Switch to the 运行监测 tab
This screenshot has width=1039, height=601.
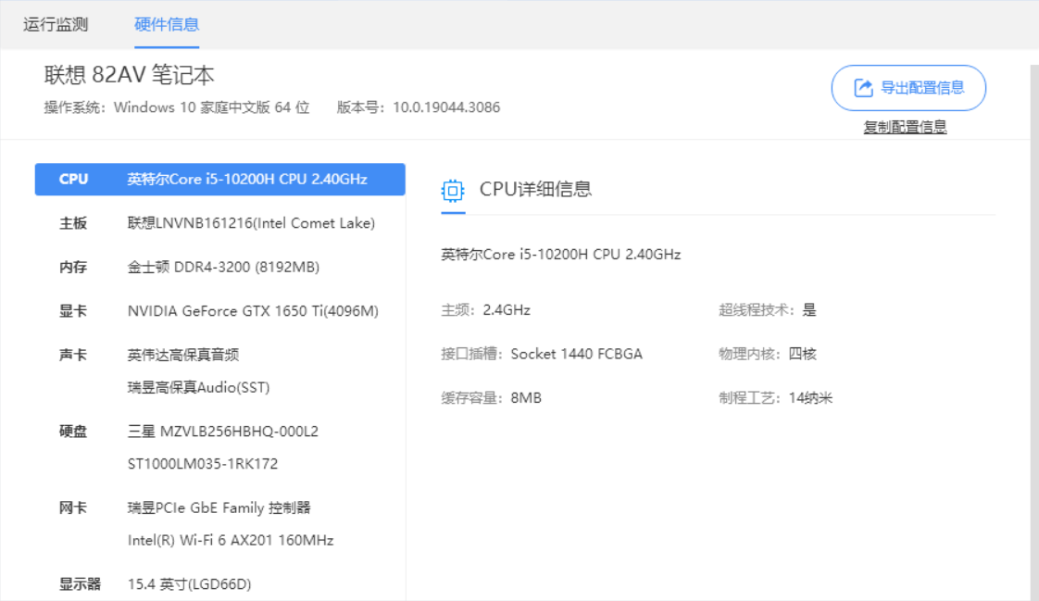56,24
